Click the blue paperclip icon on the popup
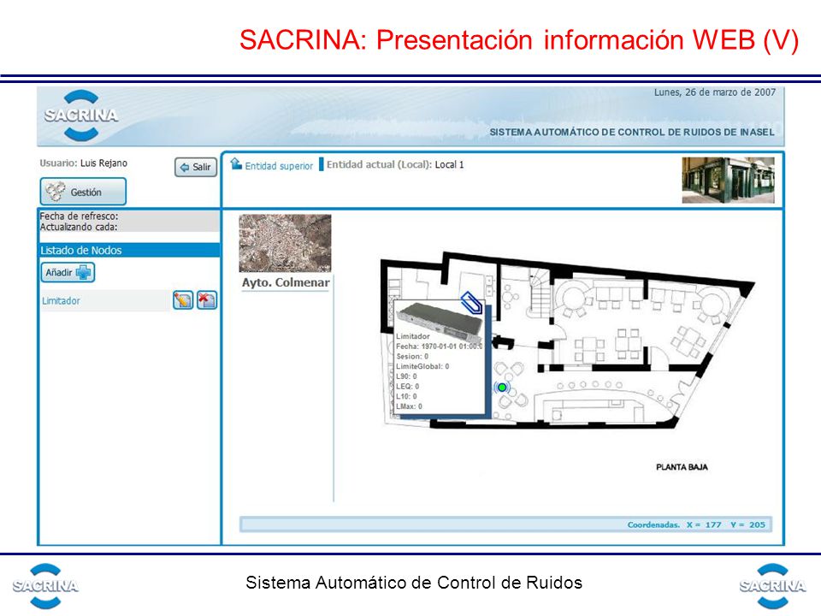 pos(470,303)
